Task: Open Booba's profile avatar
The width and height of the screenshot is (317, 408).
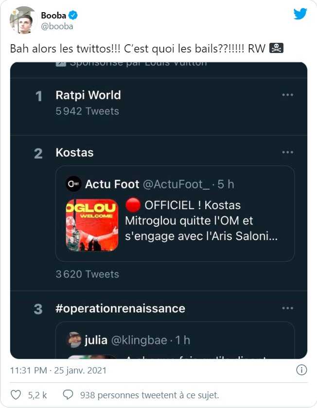Action: [23, 20]
